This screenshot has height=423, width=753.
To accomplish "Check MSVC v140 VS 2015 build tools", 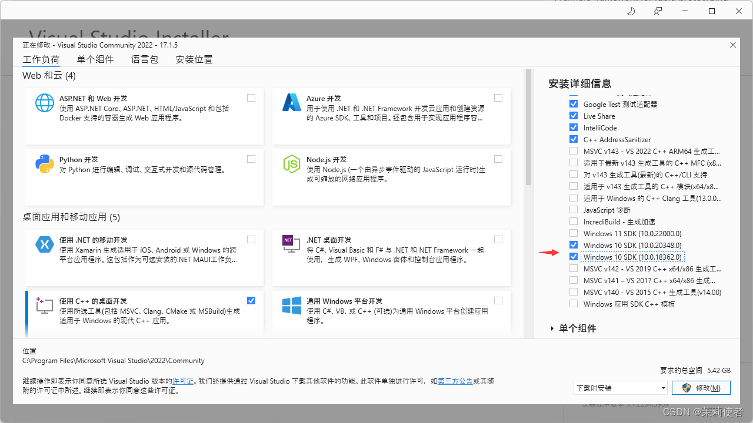I will tap(574, 292).
